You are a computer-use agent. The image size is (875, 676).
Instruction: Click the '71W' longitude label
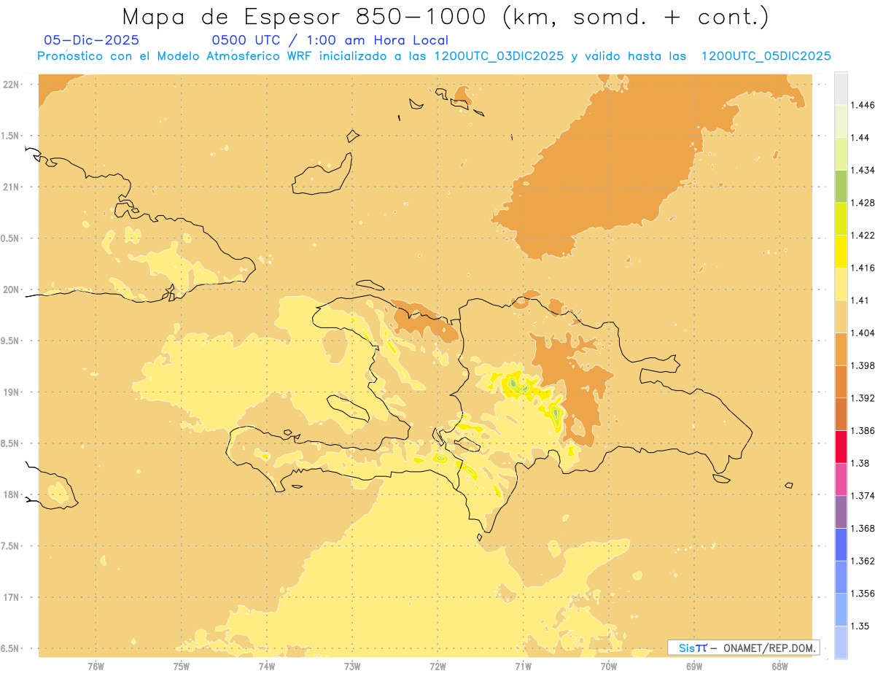pos(523,666)
